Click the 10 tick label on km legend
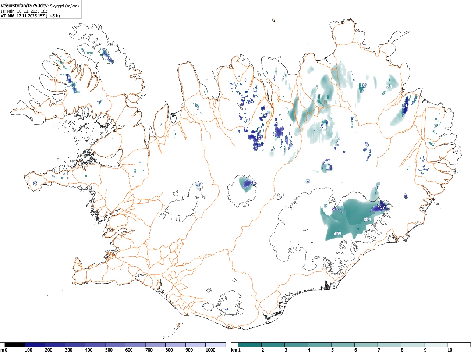Viewport: 471px width, 353px height. [x=450, y=350]
